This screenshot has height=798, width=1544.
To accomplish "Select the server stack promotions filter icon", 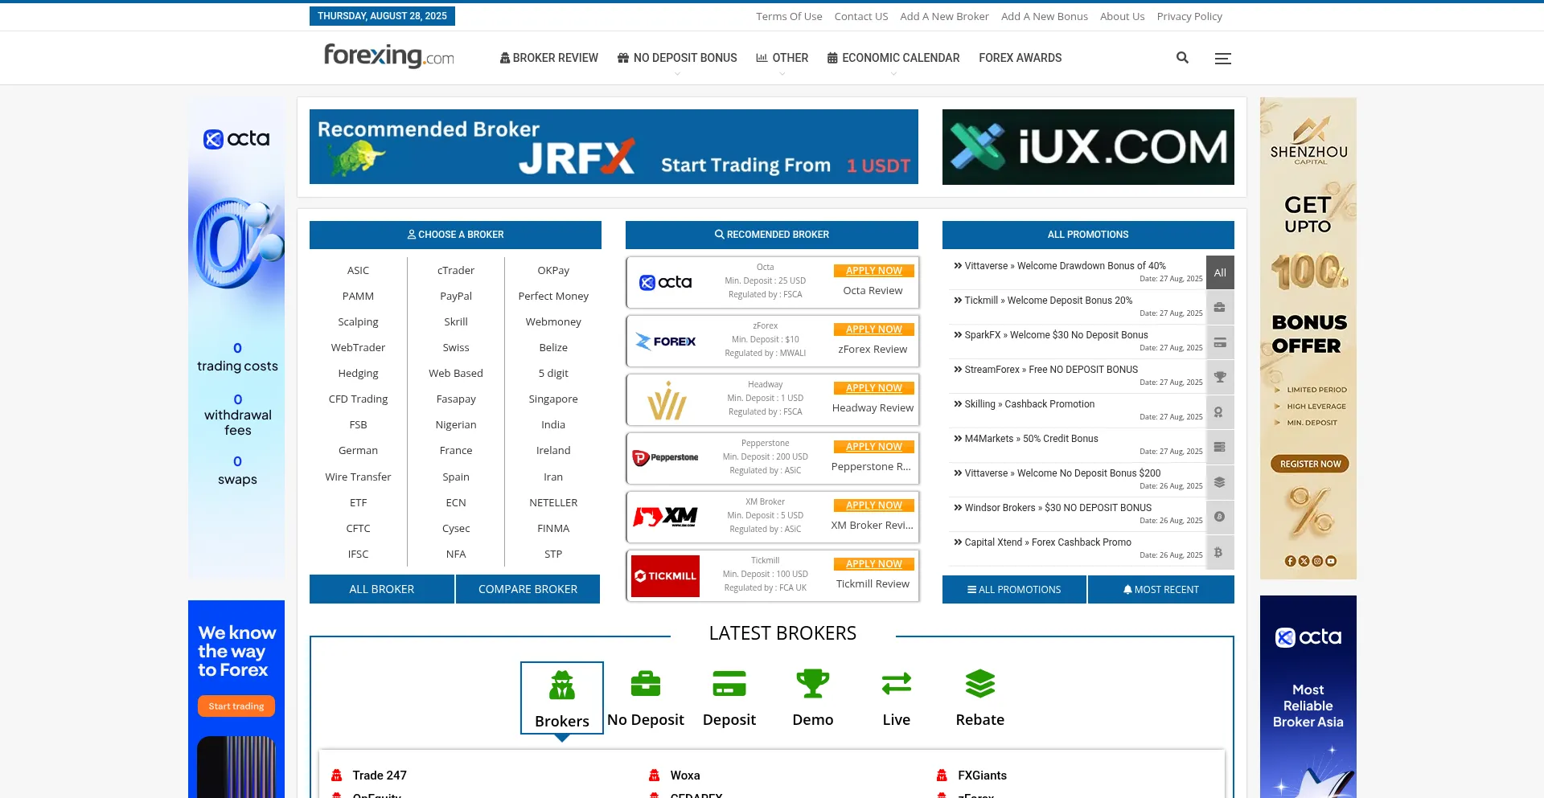I will tap(1220, 446).
